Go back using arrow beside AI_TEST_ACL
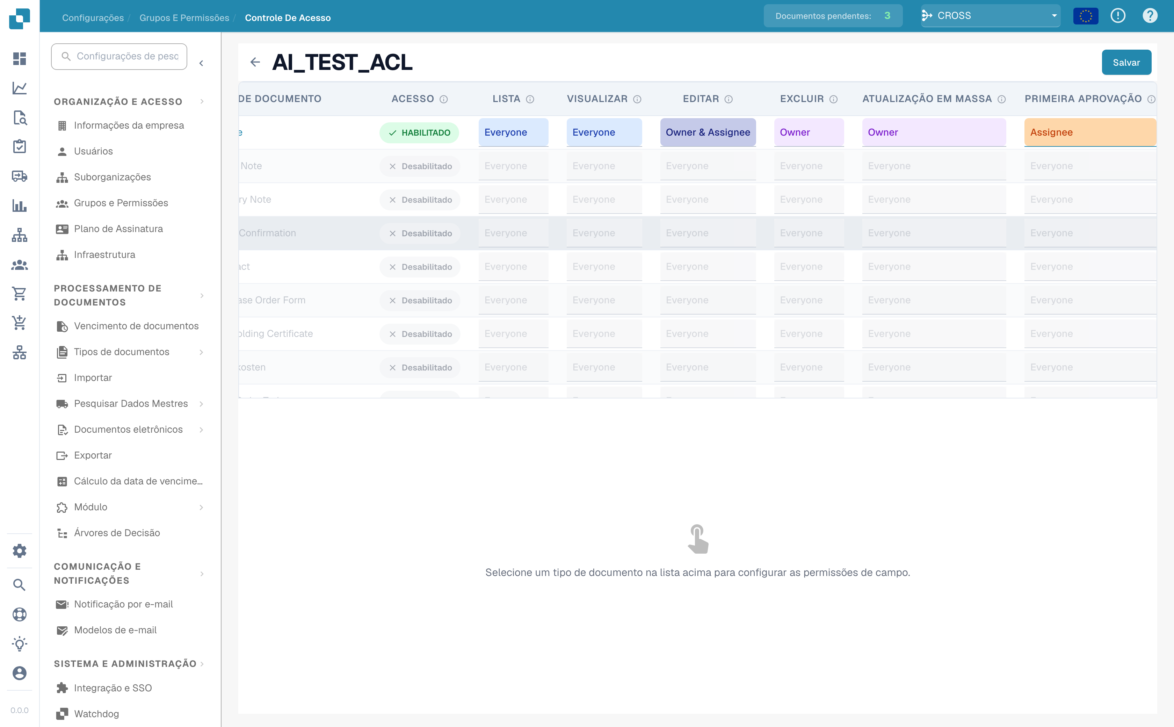 pyautogui.click(x=255, y=62)
